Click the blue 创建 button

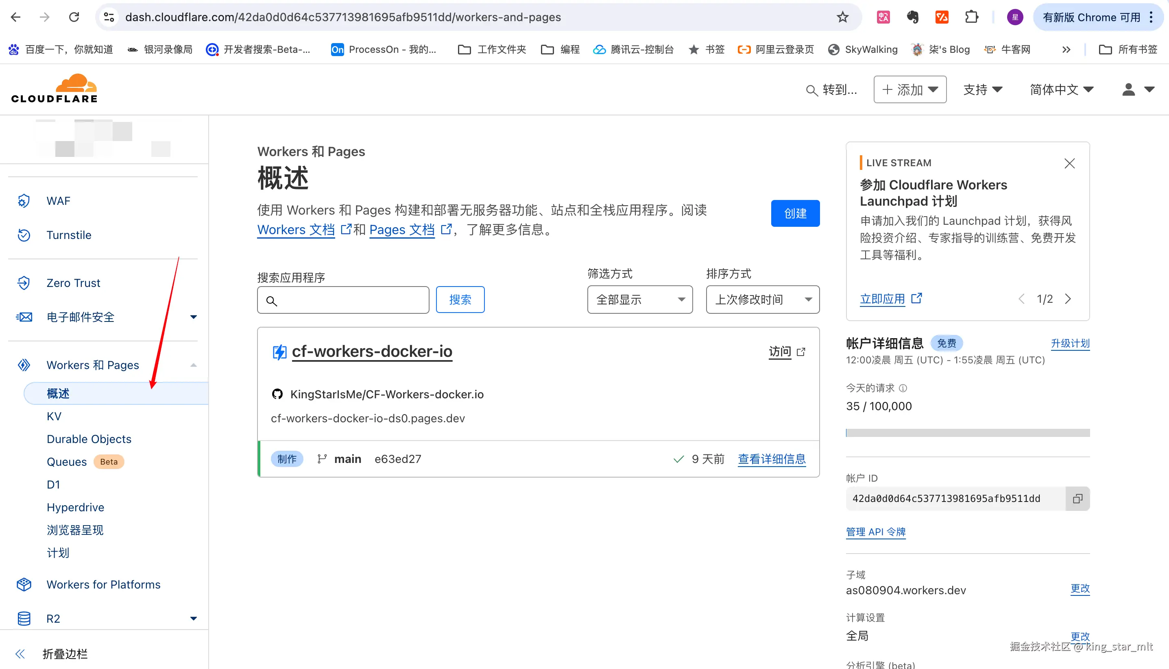pyautogui.click(x=795, y=213)
